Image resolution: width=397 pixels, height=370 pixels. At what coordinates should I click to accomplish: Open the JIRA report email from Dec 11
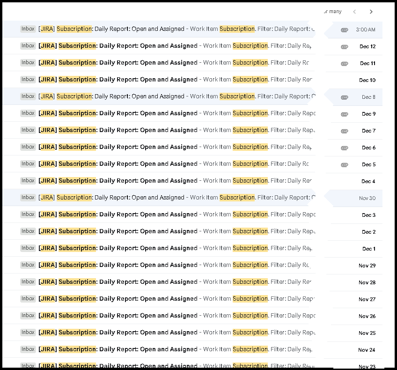(192, 63)
